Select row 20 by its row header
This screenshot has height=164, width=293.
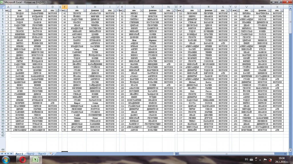point(3,67)
